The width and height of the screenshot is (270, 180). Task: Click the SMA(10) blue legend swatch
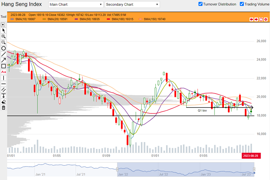12,19
